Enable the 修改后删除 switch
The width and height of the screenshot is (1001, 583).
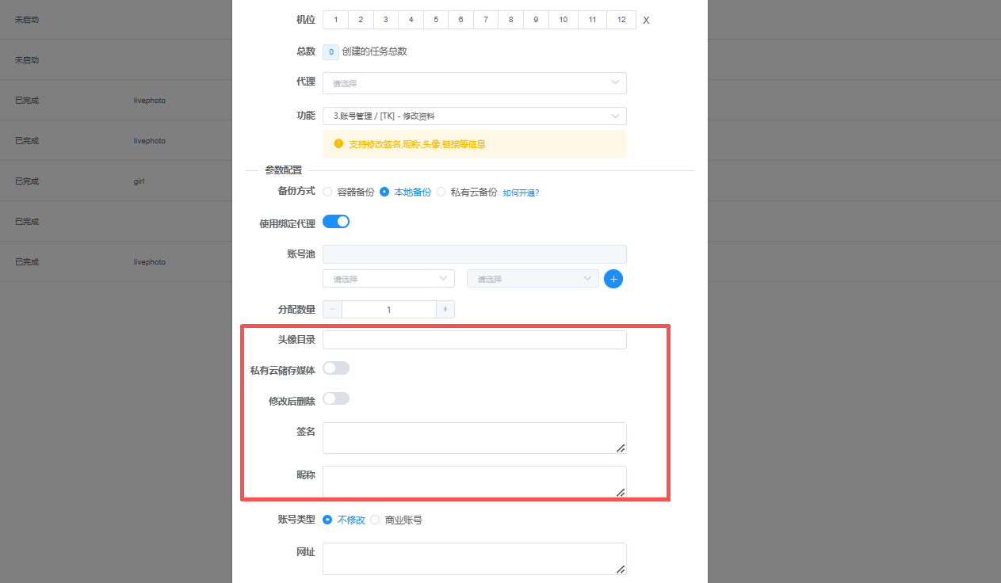336,398
